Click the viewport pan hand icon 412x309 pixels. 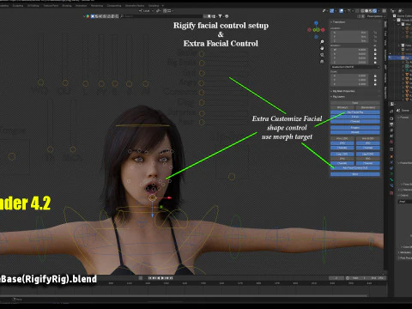click(x=322, y=48)
